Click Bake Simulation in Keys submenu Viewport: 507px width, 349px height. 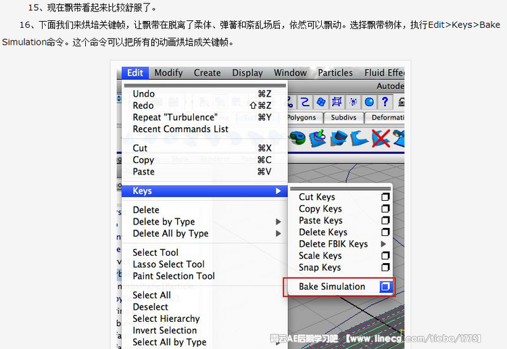point(332,287)
